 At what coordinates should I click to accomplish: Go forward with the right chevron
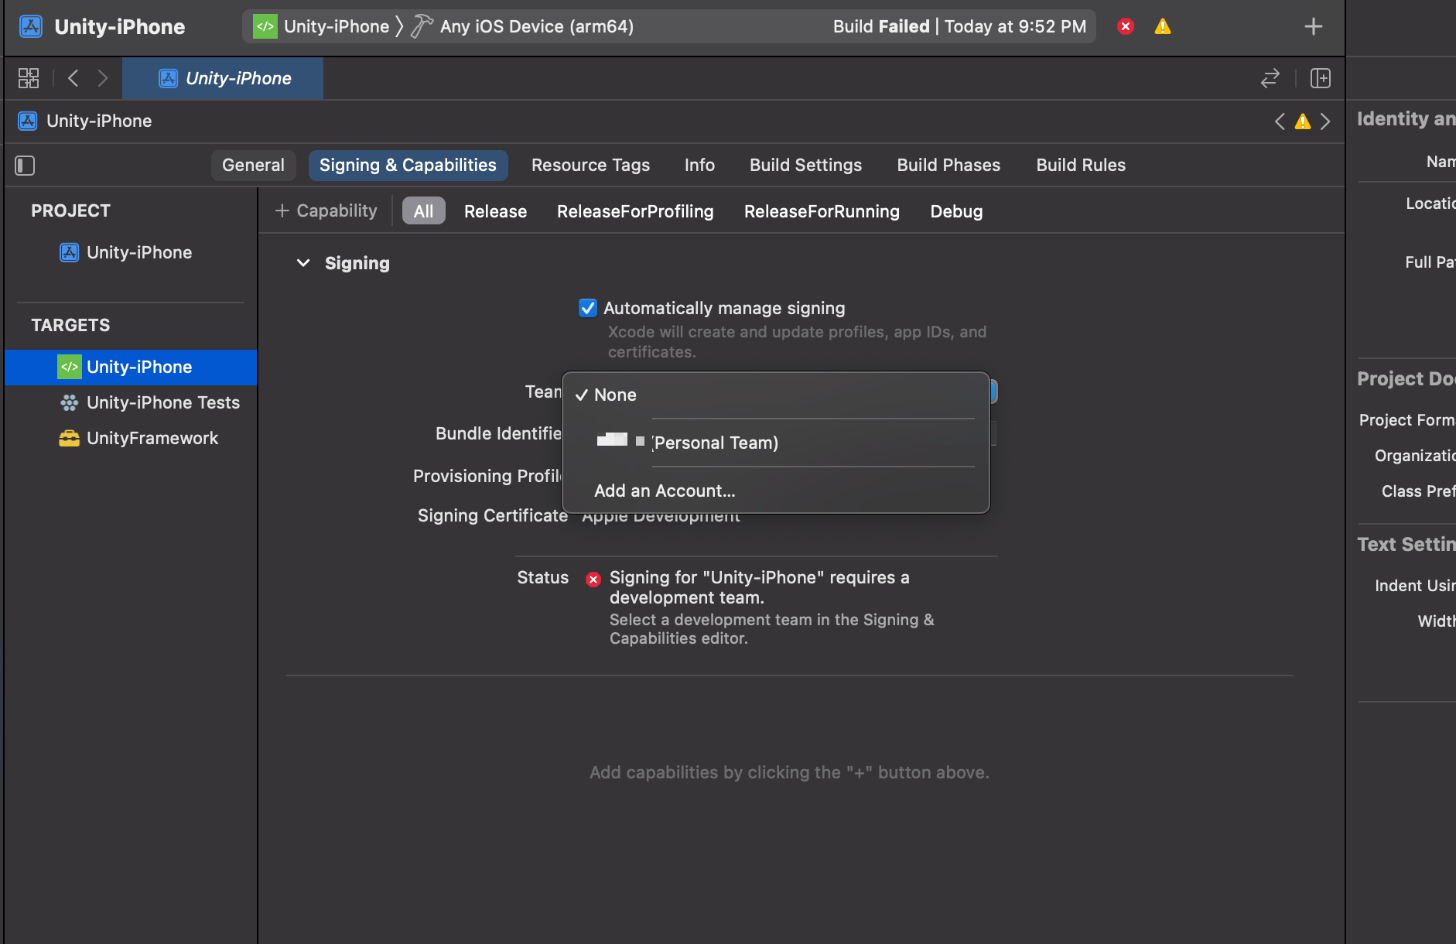(x=102, y=78)
